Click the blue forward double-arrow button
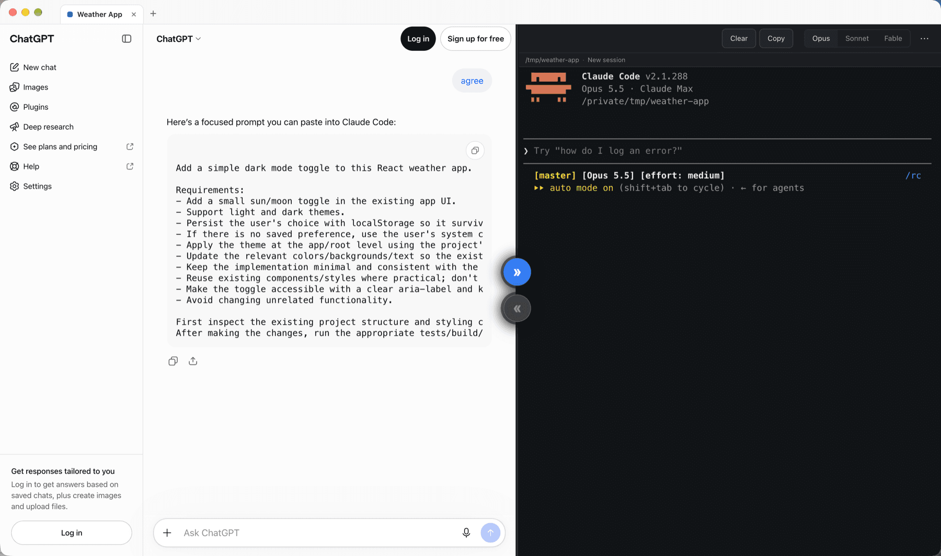Image resolution: width=941 pixels, height=556 pixels. (517, 273)
